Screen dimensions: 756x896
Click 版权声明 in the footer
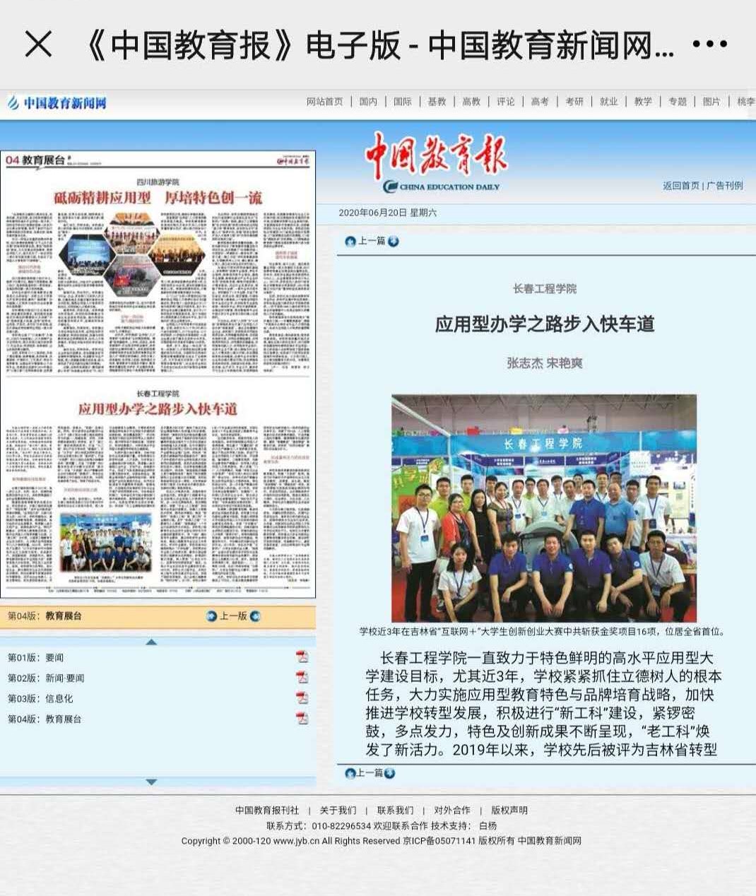pos(509,810)
